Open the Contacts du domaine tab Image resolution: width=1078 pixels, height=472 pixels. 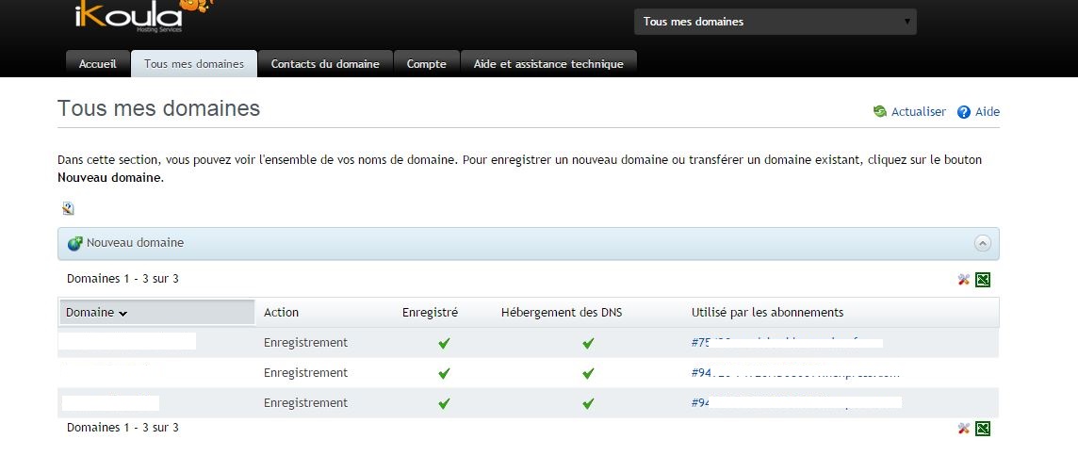point(325,64)
